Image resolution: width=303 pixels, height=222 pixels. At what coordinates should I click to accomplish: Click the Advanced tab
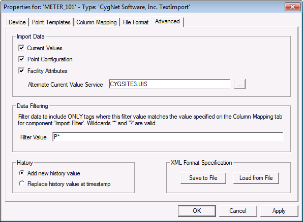[x=167, y=21]
